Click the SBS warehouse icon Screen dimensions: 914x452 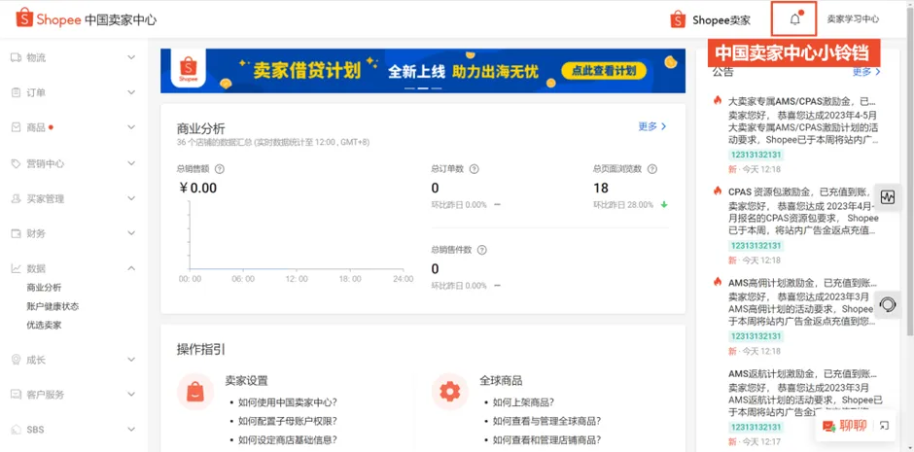[17, 430]
